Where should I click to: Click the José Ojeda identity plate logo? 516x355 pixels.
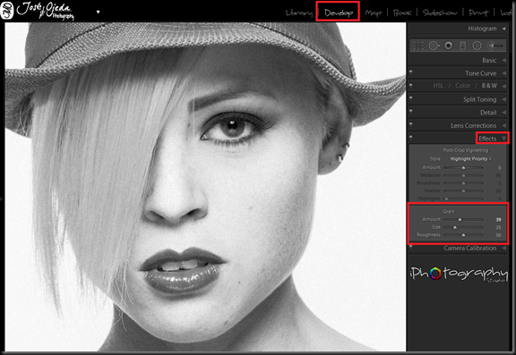pos(38,11)
